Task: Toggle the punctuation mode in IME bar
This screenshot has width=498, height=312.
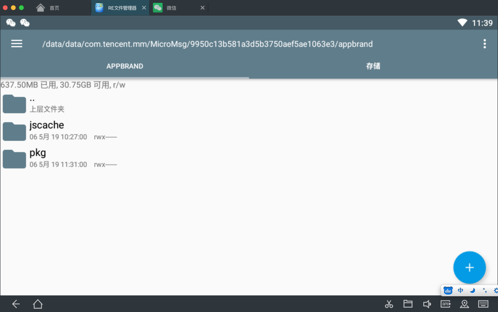Action: [x=485, y=290]
